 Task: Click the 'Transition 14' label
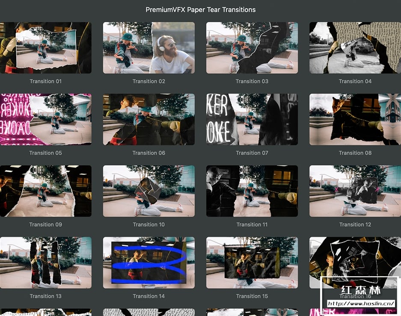pos(149,296)
